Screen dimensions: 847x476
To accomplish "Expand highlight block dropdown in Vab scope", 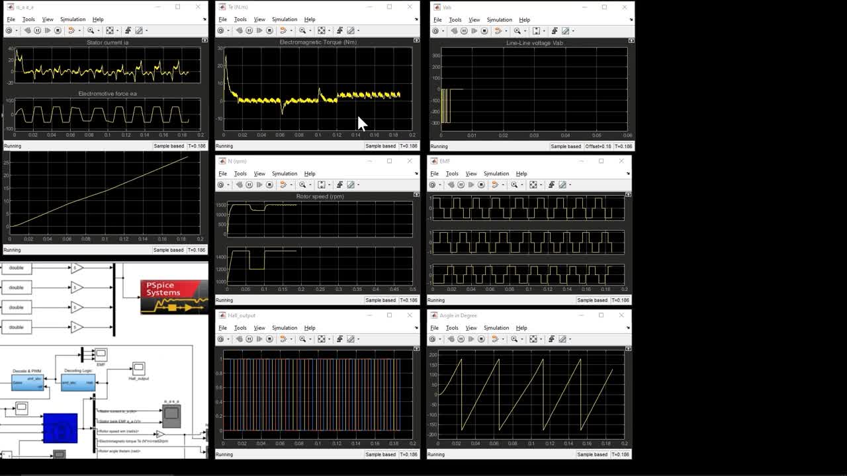I will (505, 30).
